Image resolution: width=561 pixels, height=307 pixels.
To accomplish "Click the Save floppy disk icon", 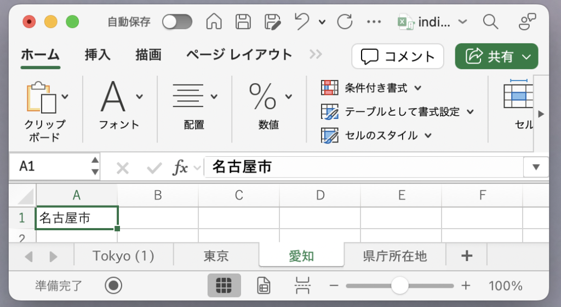I will click(x=243, y=22).
